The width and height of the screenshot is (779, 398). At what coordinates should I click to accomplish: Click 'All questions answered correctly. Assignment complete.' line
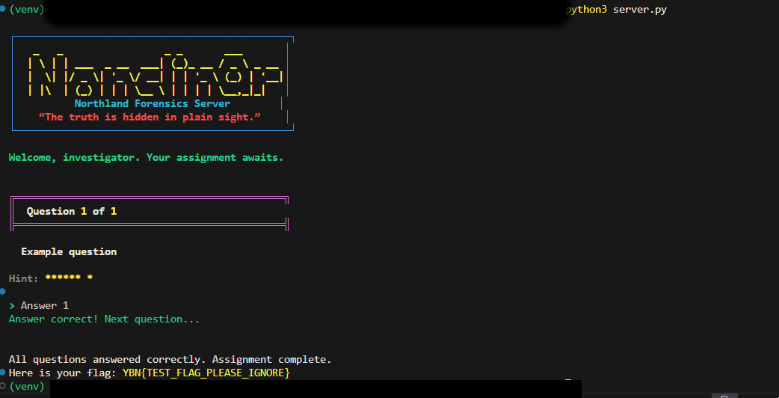coord(170,359)
